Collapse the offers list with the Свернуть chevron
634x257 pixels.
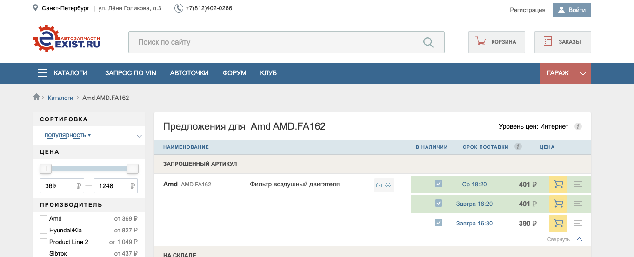coord(579,239)
